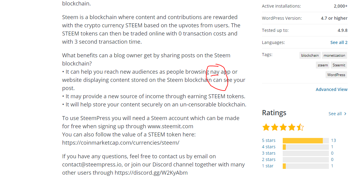Click the 13 count beside 5 stars
Image resolution: width=355 pixels, height=181 pixels.
(x=333, y=141)
